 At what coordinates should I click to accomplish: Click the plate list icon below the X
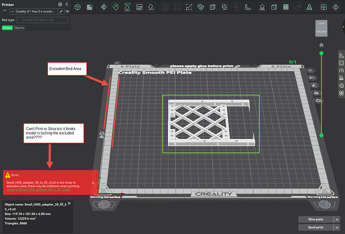pyautogui.click(x=312, y=77)
